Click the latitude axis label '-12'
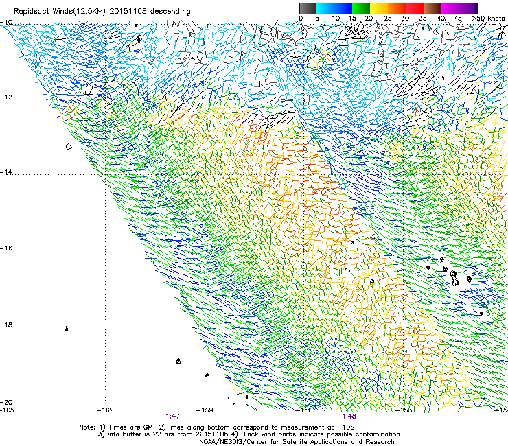The width and height of the screenshot is (508, 446). [x=6, y=97]
